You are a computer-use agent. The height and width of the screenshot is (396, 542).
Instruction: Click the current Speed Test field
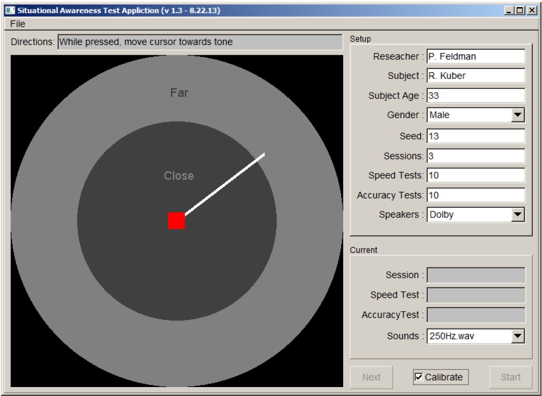(x=476, y=295)
